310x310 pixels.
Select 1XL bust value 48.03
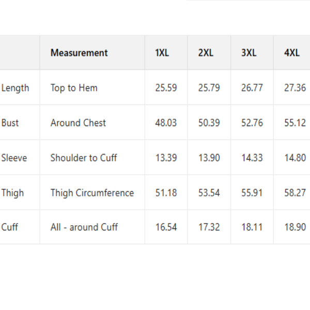click(166, 123)
